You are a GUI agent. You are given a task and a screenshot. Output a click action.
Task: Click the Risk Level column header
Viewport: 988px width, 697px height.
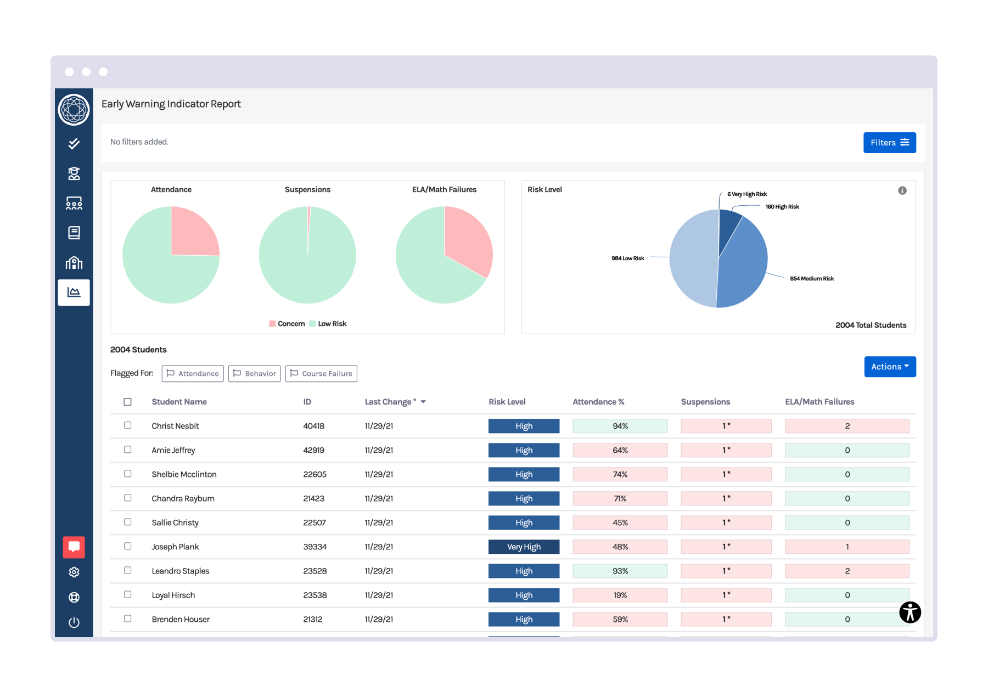[x=507, y=402]
